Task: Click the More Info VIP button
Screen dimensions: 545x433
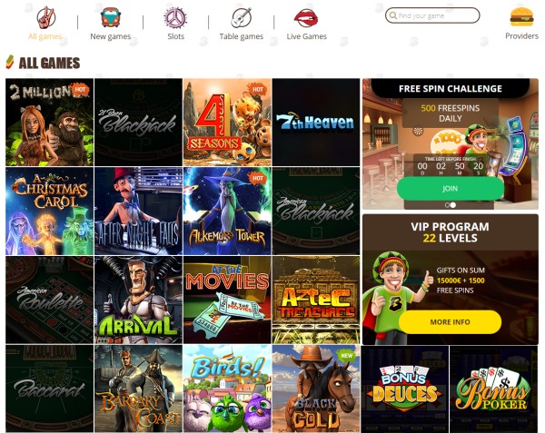Action: pyautogui.click(x=451, y=322)
